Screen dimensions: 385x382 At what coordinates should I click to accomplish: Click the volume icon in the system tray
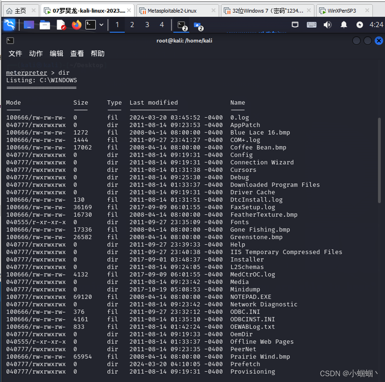tap(328, 25)
